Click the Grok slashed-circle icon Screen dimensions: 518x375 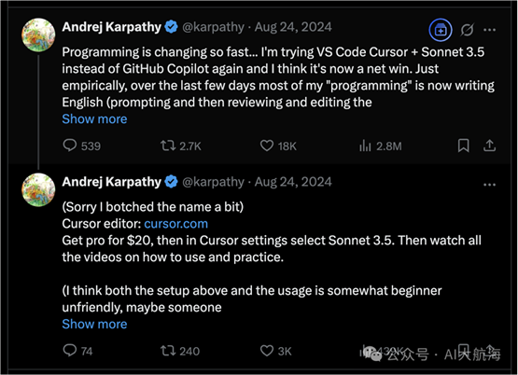pos(467,30)
